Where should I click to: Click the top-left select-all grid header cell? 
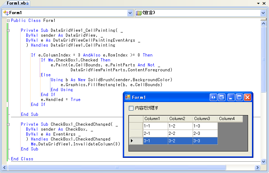pos(136,119)
